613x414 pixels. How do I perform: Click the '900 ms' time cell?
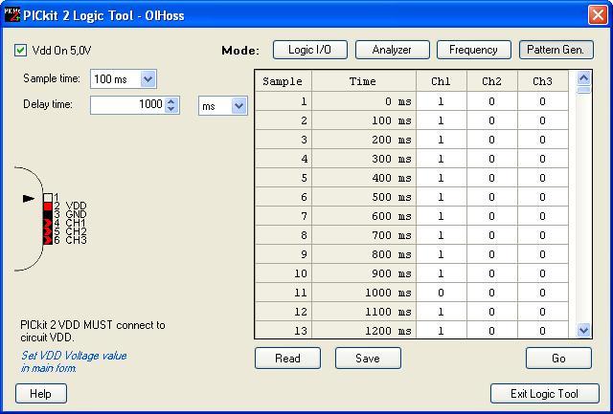[x=364, y=273]
